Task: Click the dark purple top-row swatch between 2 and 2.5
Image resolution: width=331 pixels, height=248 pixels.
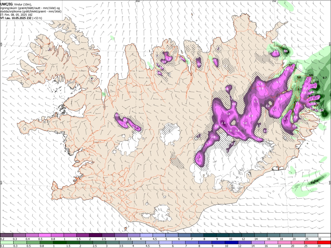Action: 95,235
